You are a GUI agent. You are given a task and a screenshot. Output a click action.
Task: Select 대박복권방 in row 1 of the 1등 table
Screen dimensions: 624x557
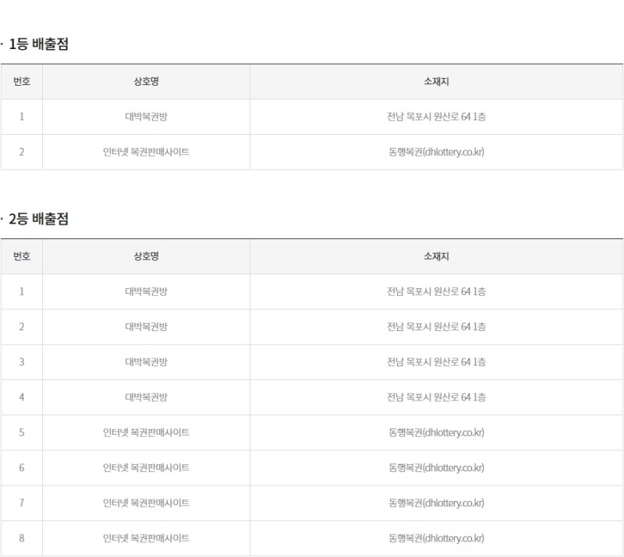coord(145,118)
